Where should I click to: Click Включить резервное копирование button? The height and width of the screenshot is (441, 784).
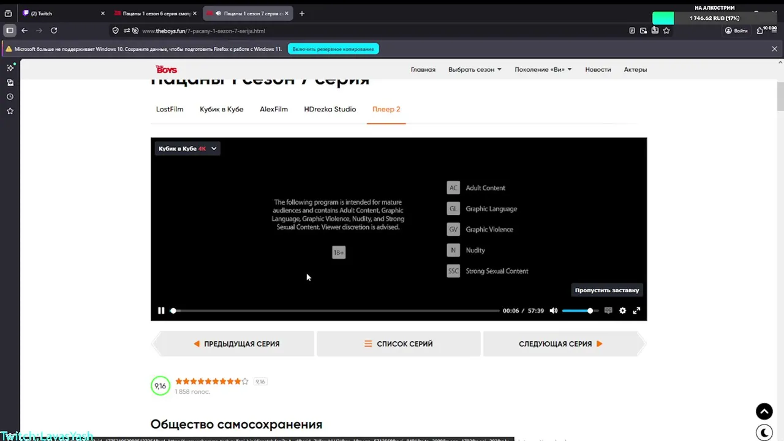[333, 49]
